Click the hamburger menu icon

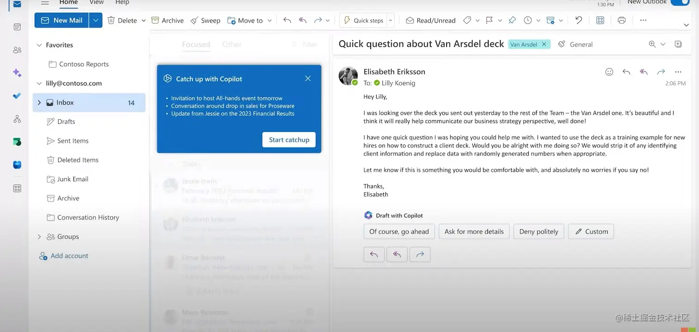45,2
